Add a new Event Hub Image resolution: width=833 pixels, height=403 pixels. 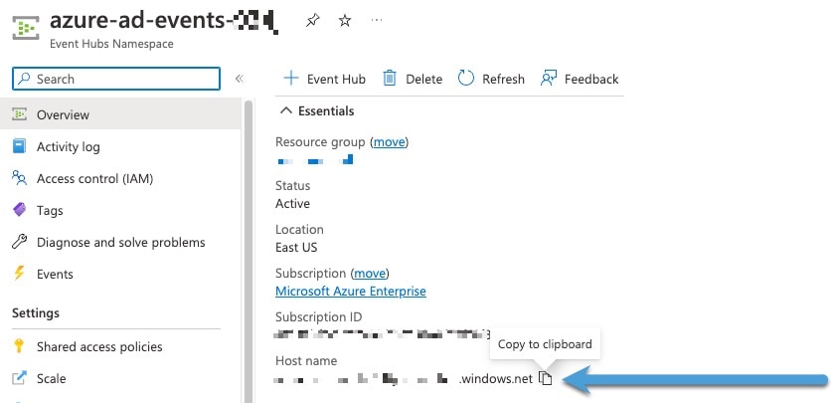[324, 79]
